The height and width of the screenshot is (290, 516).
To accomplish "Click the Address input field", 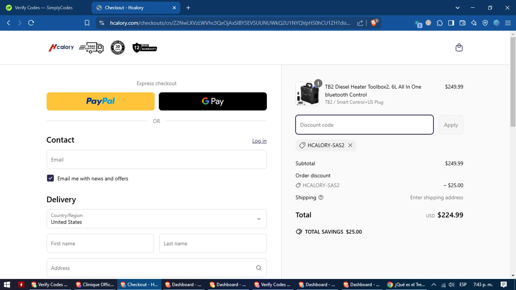I will [157, 268].
